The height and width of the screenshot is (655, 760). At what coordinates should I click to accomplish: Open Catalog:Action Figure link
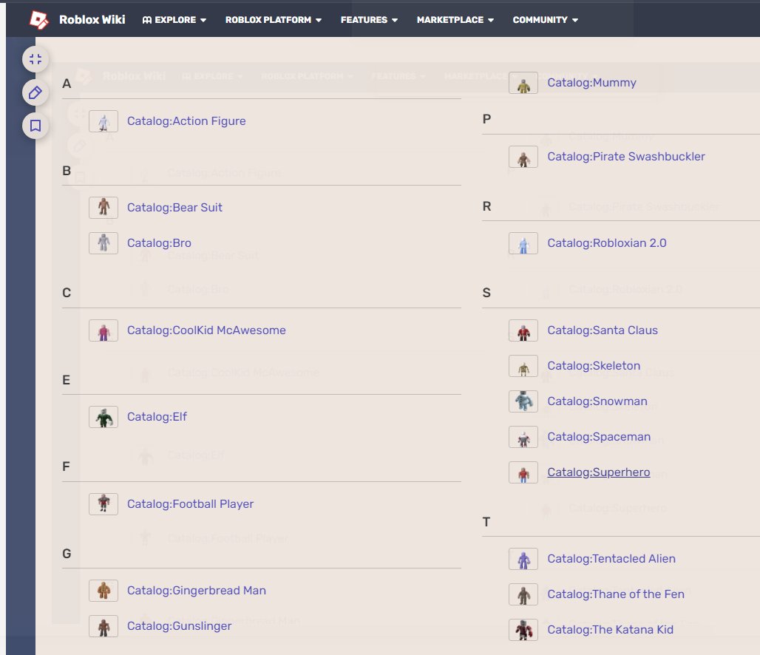pos(186,121)
